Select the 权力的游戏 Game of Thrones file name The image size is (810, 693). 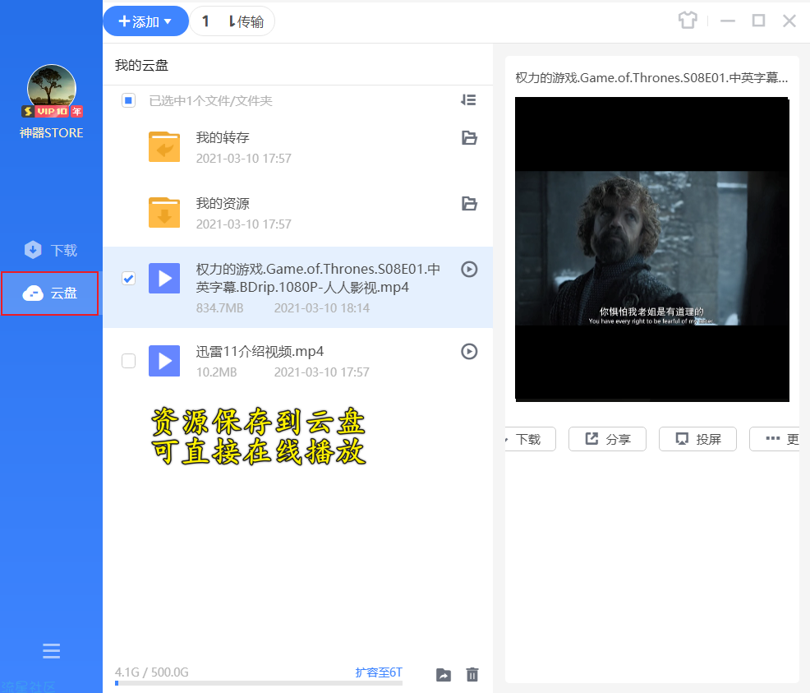pos(318,278)
